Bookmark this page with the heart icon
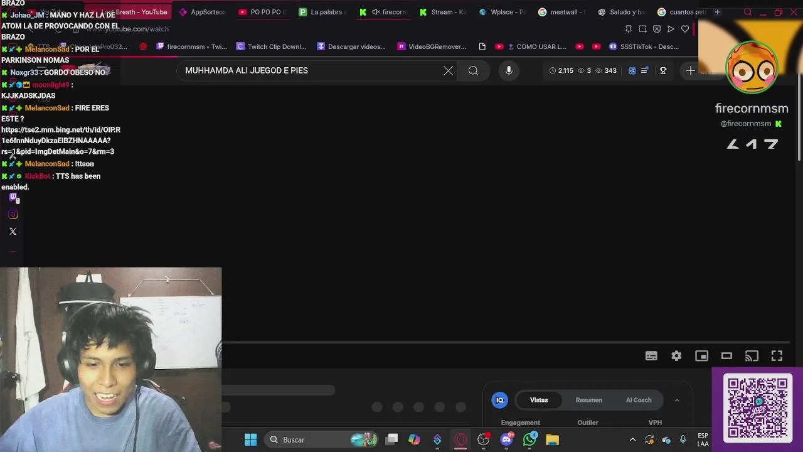Viewport: 803px width, 452px height. pyautogui.click(x=685, y=29)
